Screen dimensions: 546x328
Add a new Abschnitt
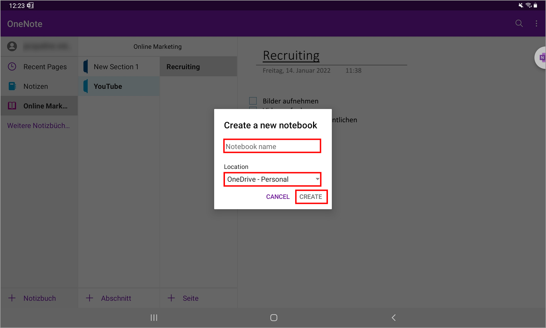click(119, 298)
